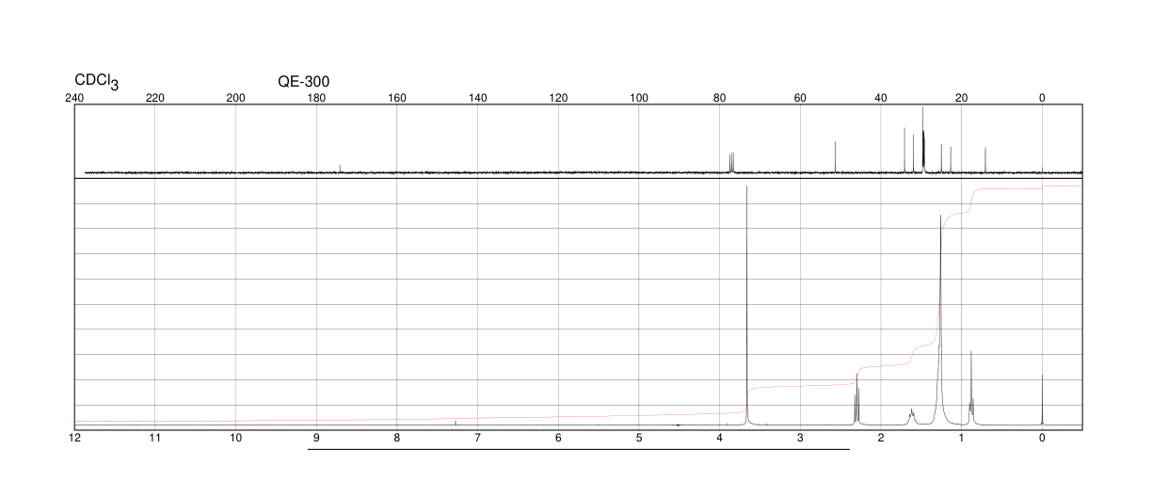Select the 240 tick label on carbon axis
This screenshot has width=1152, height=497.
pyautogui.click(x=74, y=98)
